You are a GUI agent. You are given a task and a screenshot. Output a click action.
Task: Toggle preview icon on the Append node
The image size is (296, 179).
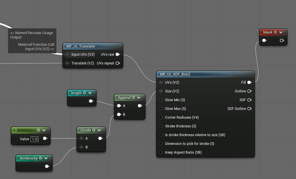click(133, 98)
